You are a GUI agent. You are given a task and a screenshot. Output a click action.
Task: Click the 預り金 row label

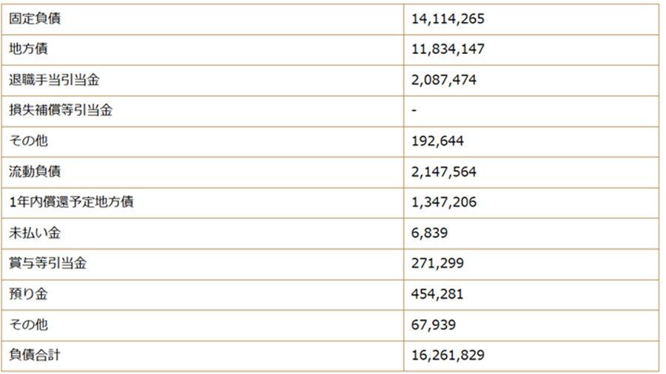coord(28,294)
